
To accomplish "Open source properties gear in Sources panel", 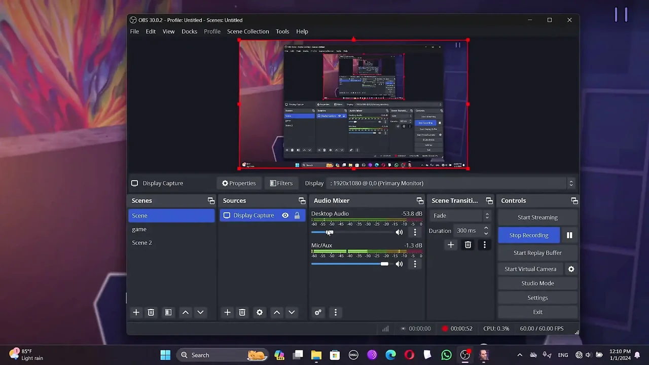I will point(260,312).
